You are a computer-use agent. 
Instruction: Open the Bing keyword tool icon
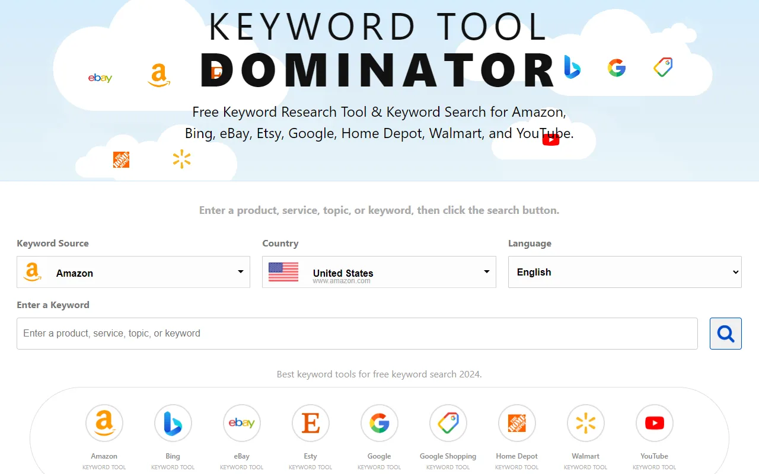coord(173,423)
